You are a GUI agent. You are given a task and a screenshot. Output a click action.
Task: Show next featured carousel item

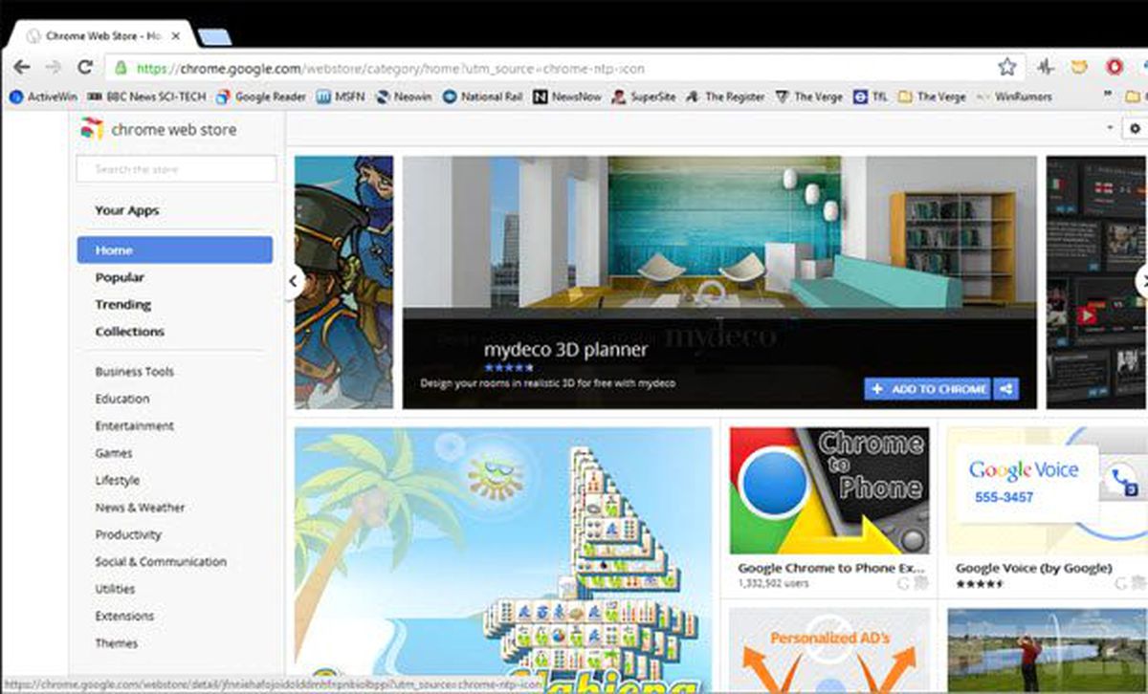pyautogui.click(x=1140, y=281)
